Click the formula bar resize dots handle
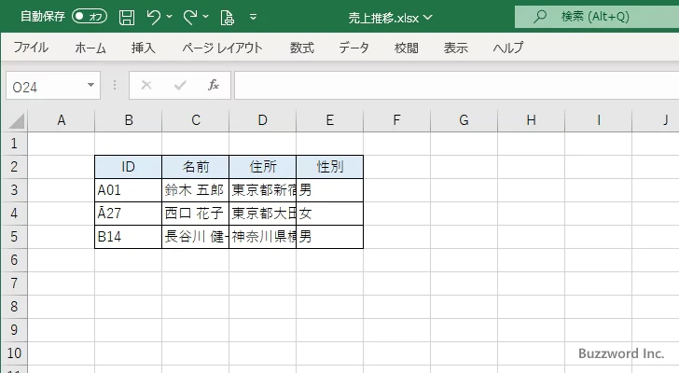The image size is (679, 373). coord(115,85)
